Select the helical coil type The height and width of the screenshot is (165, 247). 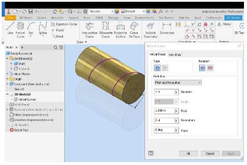click(x=157, y=68)
